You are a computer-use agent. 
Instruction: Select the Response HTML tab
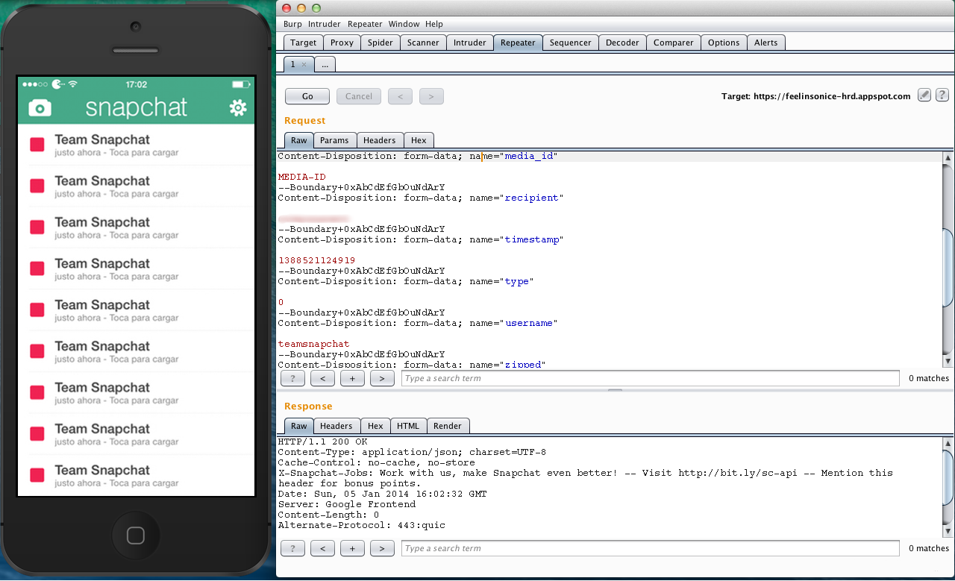pyautogui.click(x=408, y=426)
